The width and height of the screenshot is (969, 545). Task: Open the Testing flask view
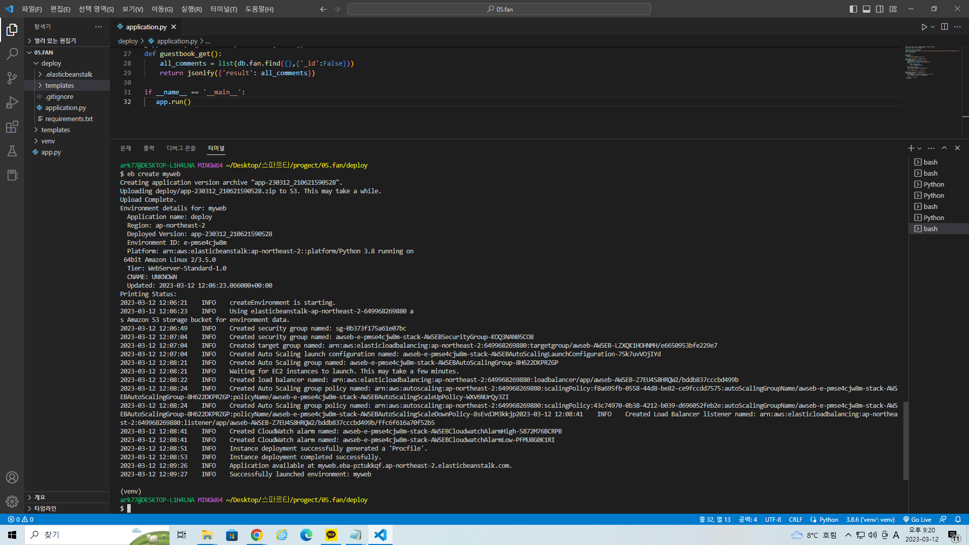pyautogui.click(x=12, y=151)
